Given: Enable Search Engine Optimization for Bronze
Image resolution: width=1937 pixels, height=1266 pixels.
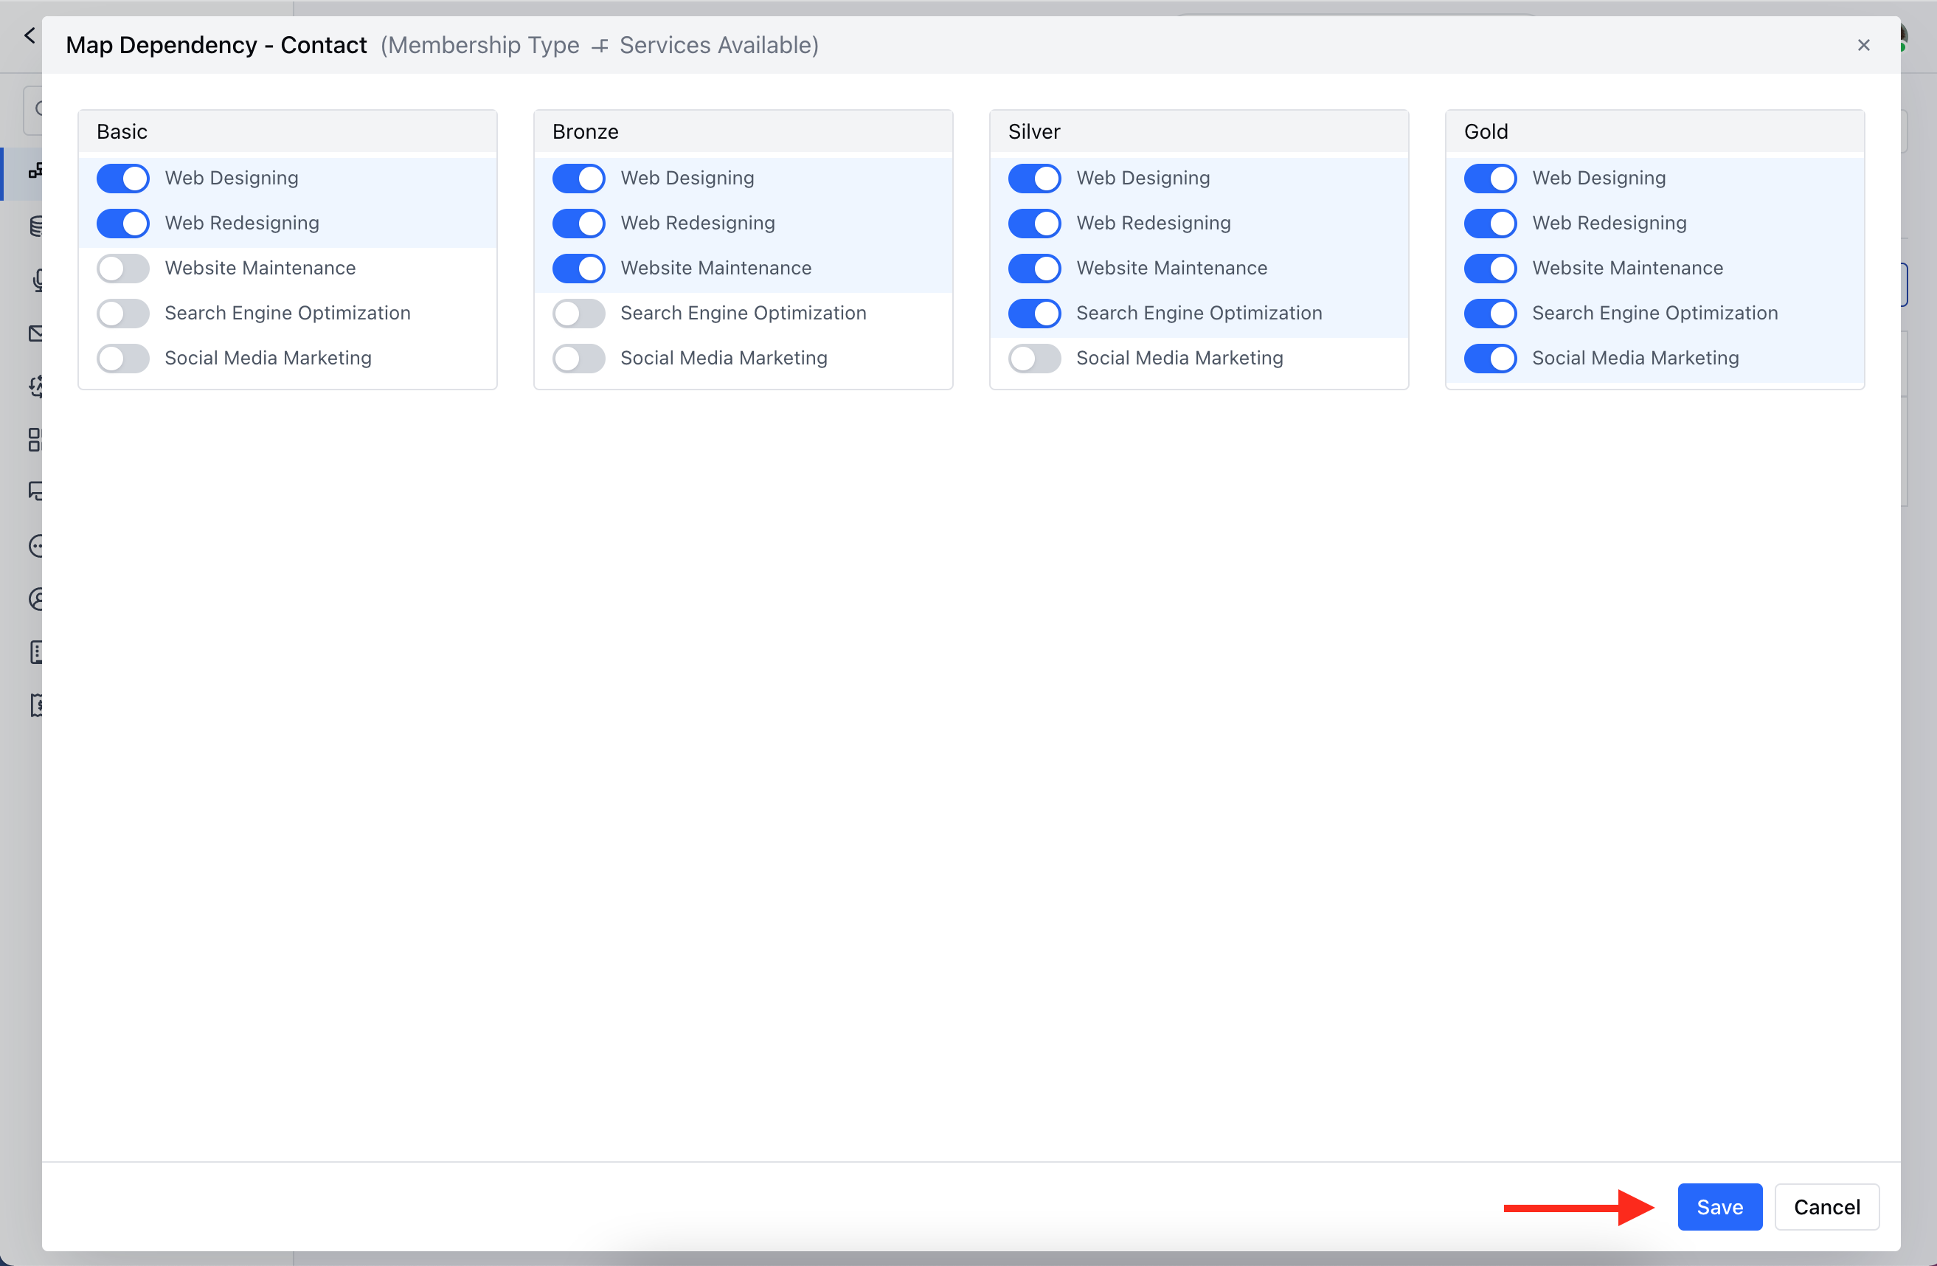Looking at the screenshot, I should point(578,313).
